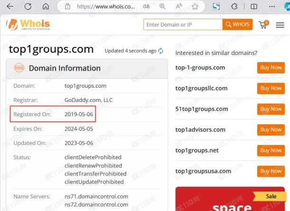This screenshot has width=290, height=211.
Task: Click the top1groupsusa.com domain name
Action: pos(203,171)
